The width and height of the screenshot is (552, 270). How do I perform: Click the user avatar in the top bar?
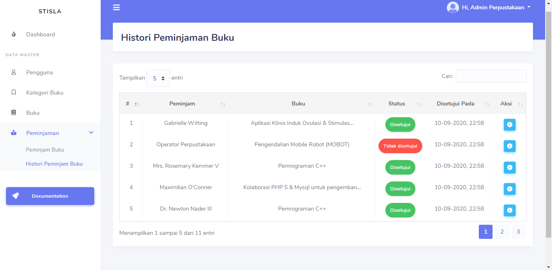[x=453, y=7]
